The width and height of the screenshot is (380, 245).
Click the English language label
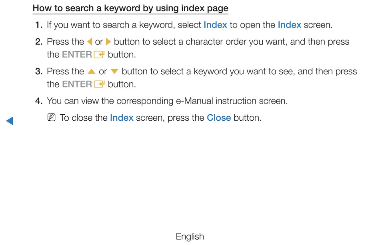[x=190, y=236]
